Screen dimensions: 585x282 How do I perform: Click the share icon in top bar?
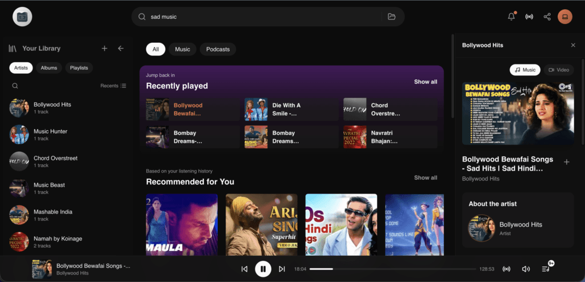pyautogui.click(x=547, y=17)
